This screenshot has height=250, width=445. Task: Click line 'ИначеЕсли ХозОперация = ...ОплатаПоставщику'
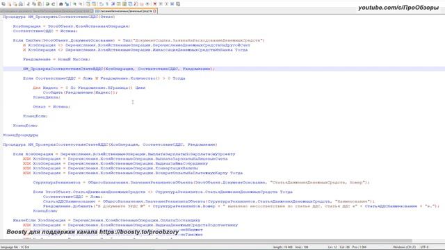pos(106,220)
